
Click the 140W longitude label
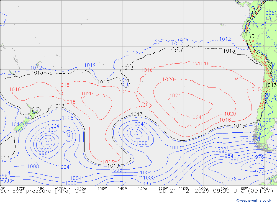coord(122,189)
